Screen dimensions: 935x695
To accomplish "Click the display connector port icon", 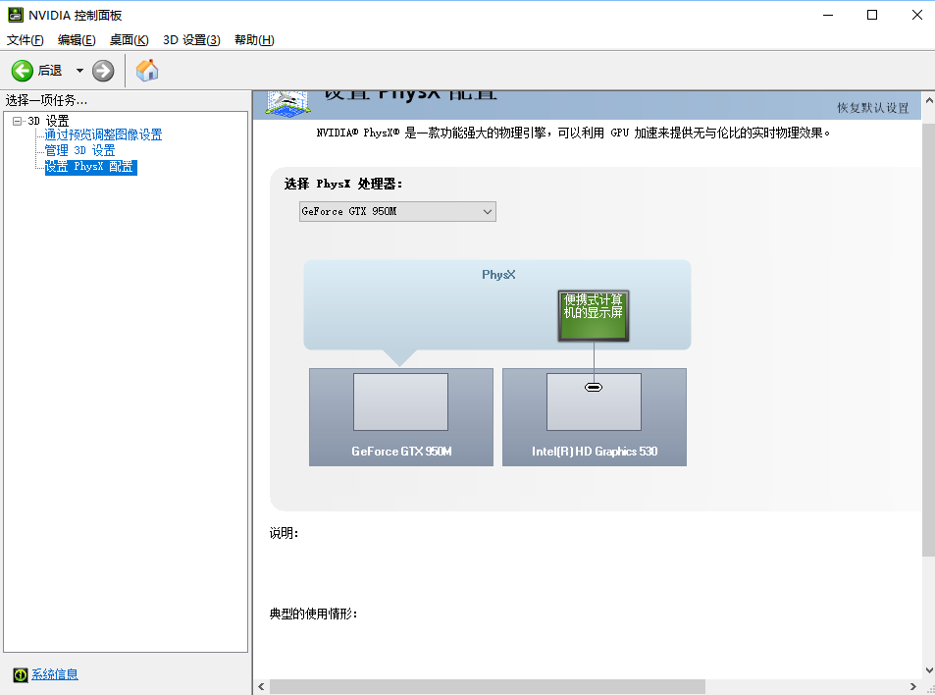I will 594,388.
